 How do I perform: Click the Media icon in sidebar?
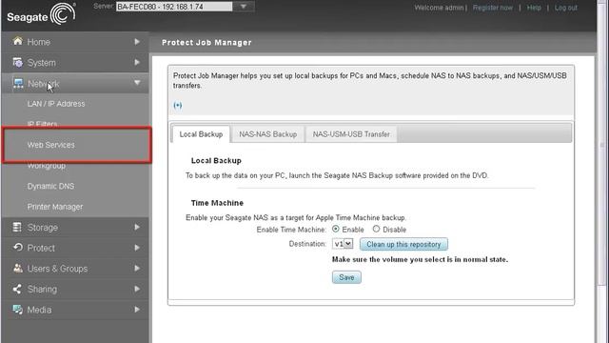(x=17, y=310)
